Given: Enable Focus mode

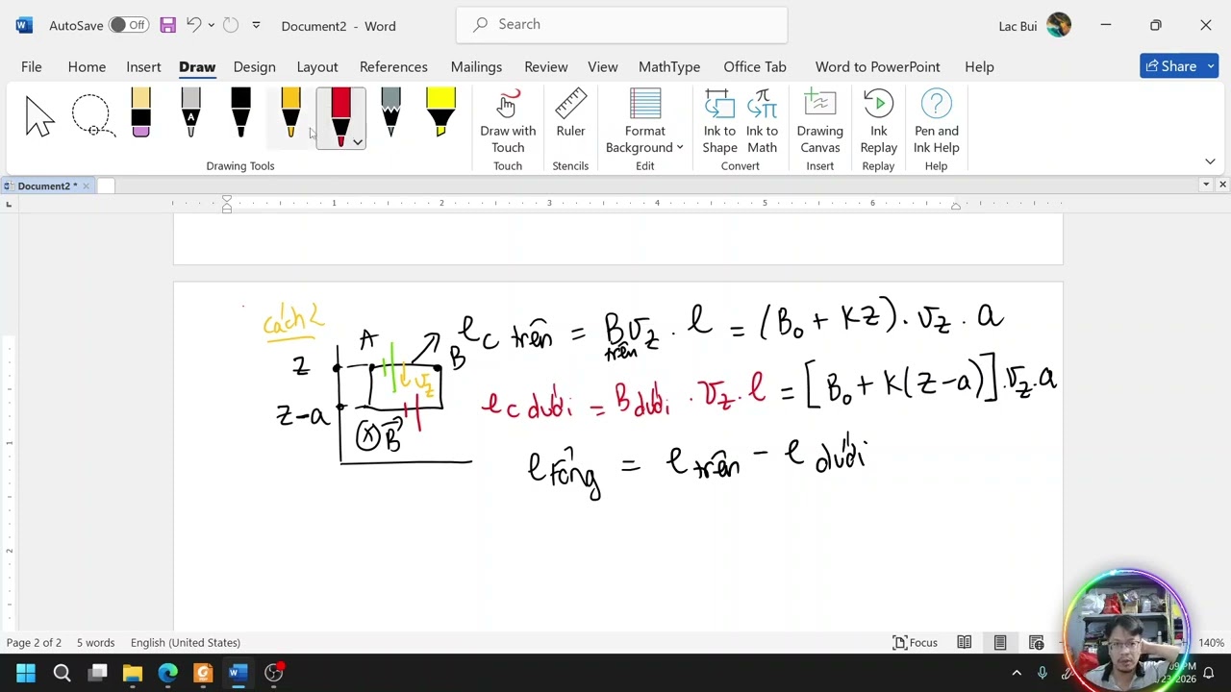Looking at the screenshot, I should tap(916, 642).
